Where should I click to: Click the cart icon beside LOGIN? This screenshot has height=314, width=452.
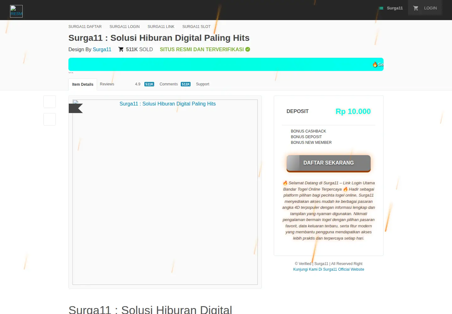click(x=416, y=8)
